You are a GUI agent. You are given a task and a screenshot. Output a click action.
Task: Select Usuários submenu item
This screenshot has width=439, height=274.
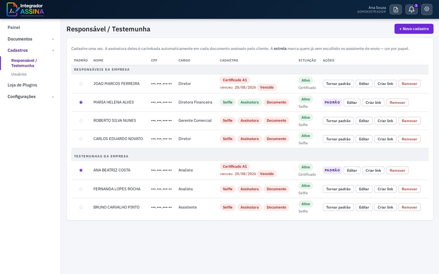click(19, 74)
